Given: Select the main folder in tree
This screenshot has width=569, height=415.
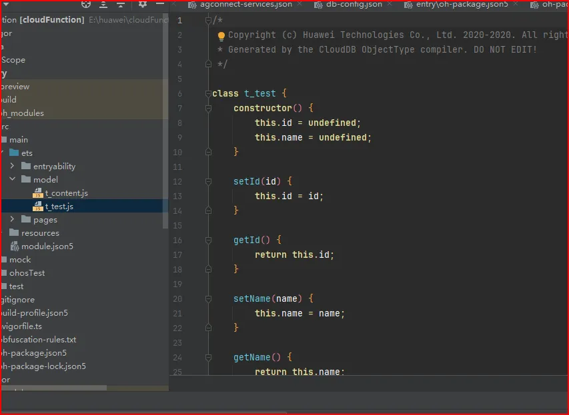Looking at the screenshot, I should 19,139.
